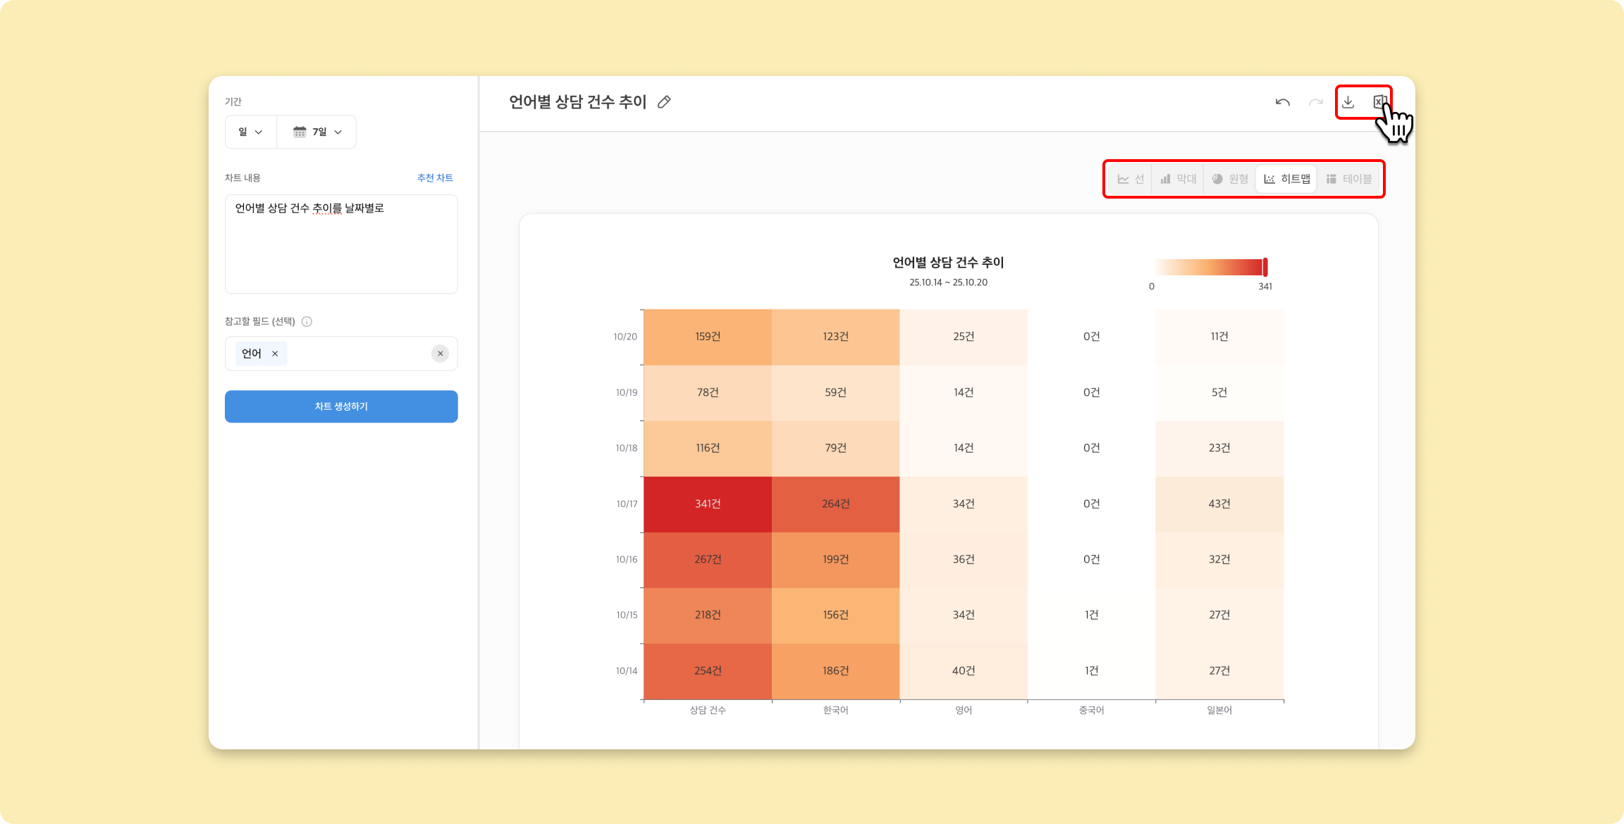Image resolution: width=1624 pixels, height=824 pixels.
Task: Click the 추천 차트 link
Action: point(435,178)
